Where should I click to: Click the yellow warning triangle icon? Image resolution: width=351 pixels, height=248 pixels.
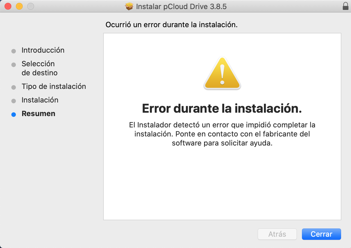(x=222, y=73)
